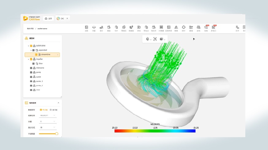Enable the inletzone checkbox in model tree
268x150 pixels.
pos(31,68)
